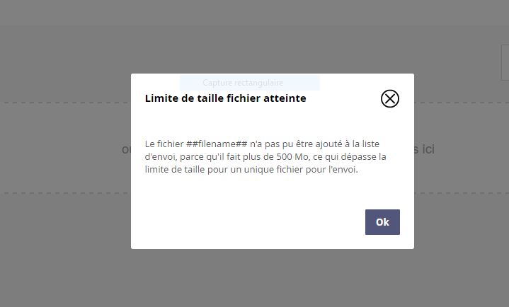Viewport: 509px width, 307px height.
Task: Click the partially visible box at top right
Action: pyautogui.click(x=505, y=62)
